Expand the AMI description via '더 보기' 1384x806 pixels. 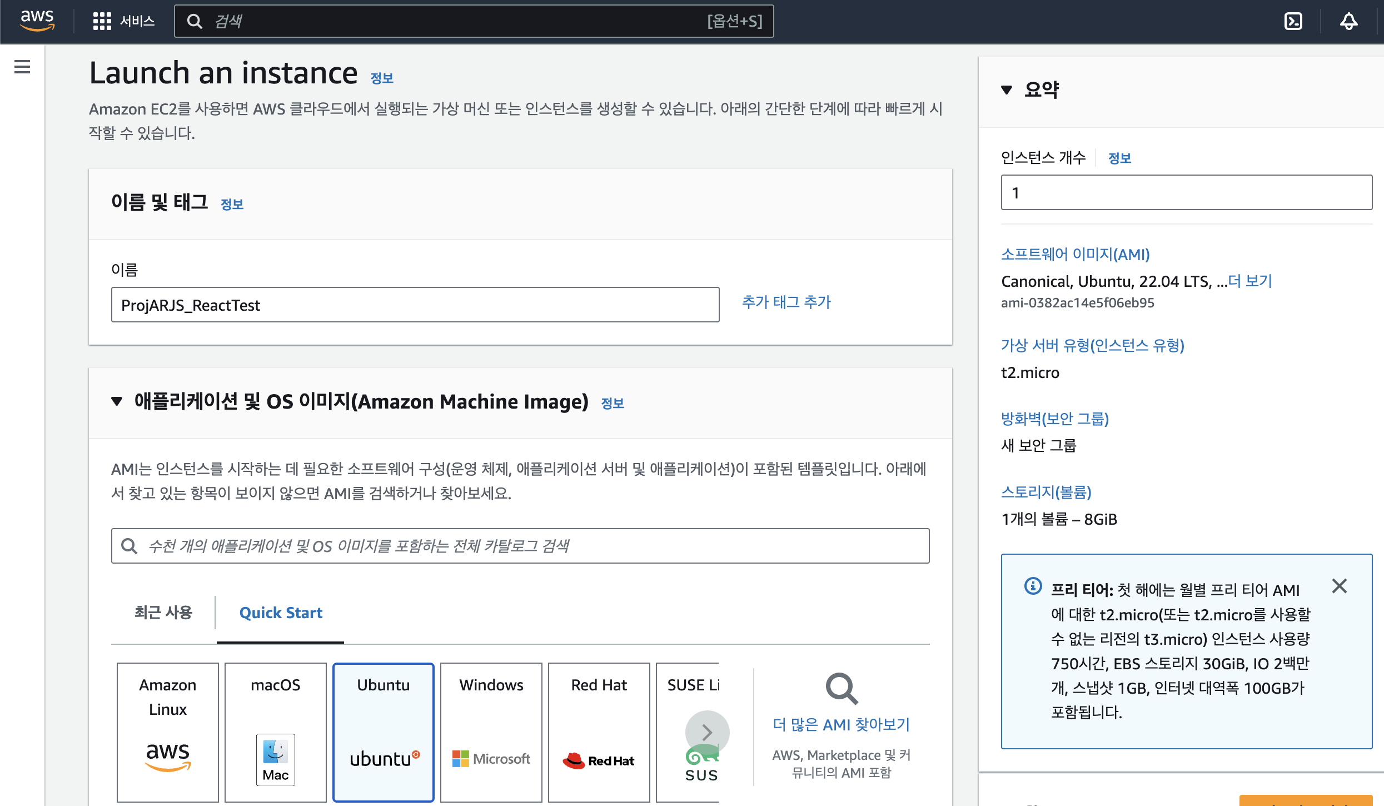click(1250, 281)
